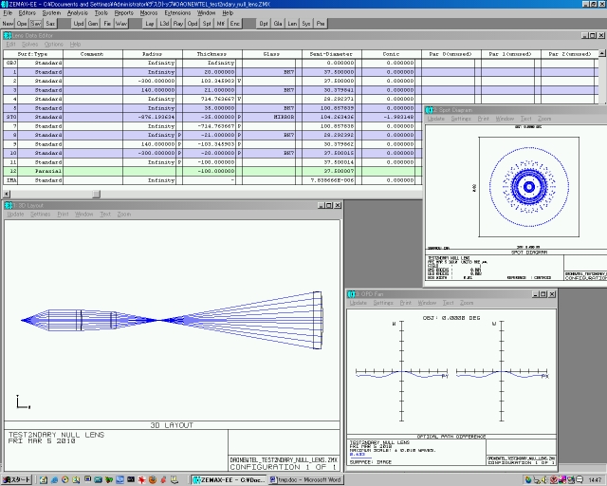Image resolution: width=607 pixels, height=486 pixels.
Task: Click the Enc (Encircled Energy) toolbar button
Action: pos(235,24)
